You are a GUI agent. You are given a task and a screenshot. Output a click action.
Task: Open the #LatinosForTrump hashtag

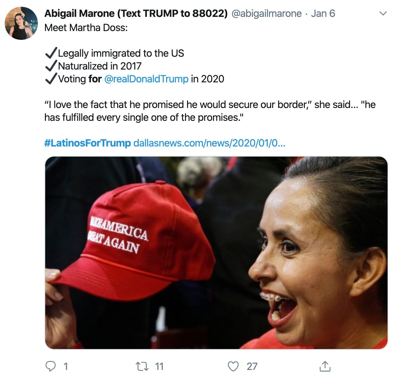pyautogui.click(x=88, y=143)
